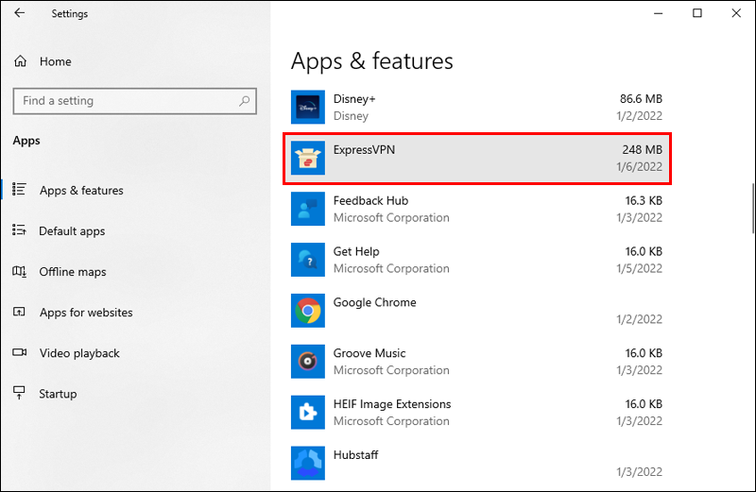
Task: Select Apps & features in sidebar
Action: [x=81, y=191]
